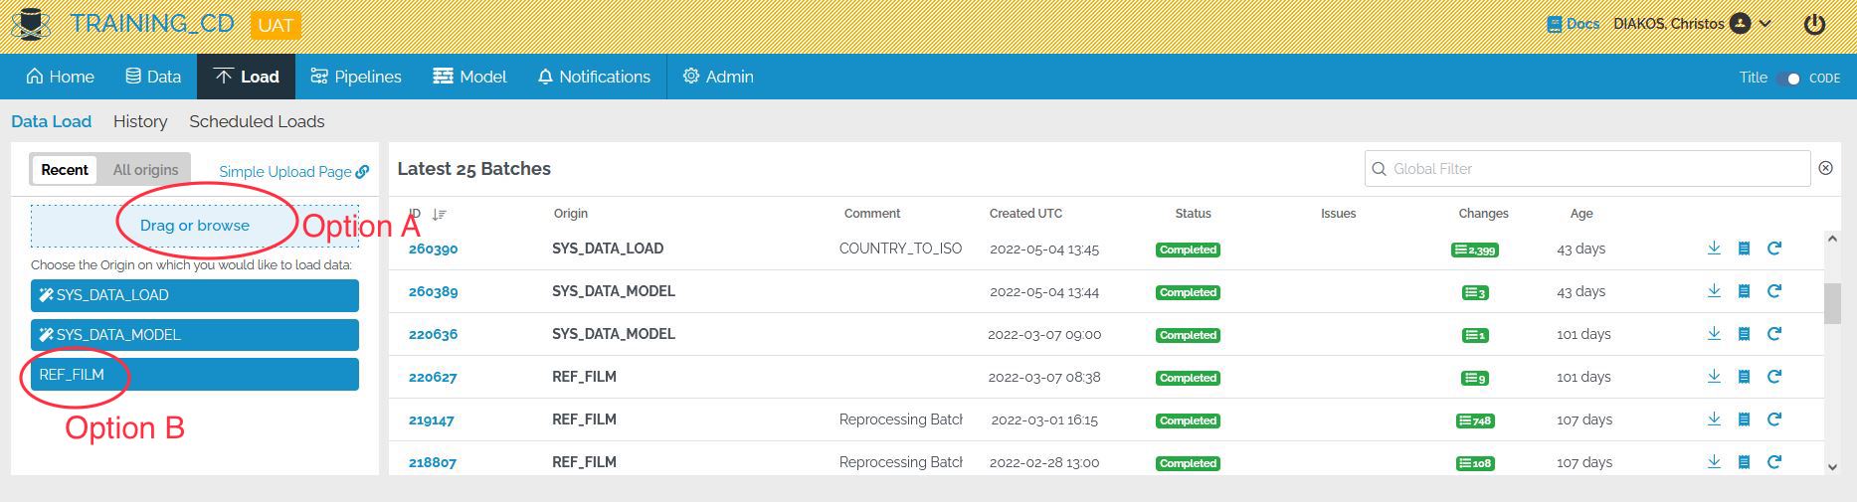Open batch ID 218807 link

[433, 462]
